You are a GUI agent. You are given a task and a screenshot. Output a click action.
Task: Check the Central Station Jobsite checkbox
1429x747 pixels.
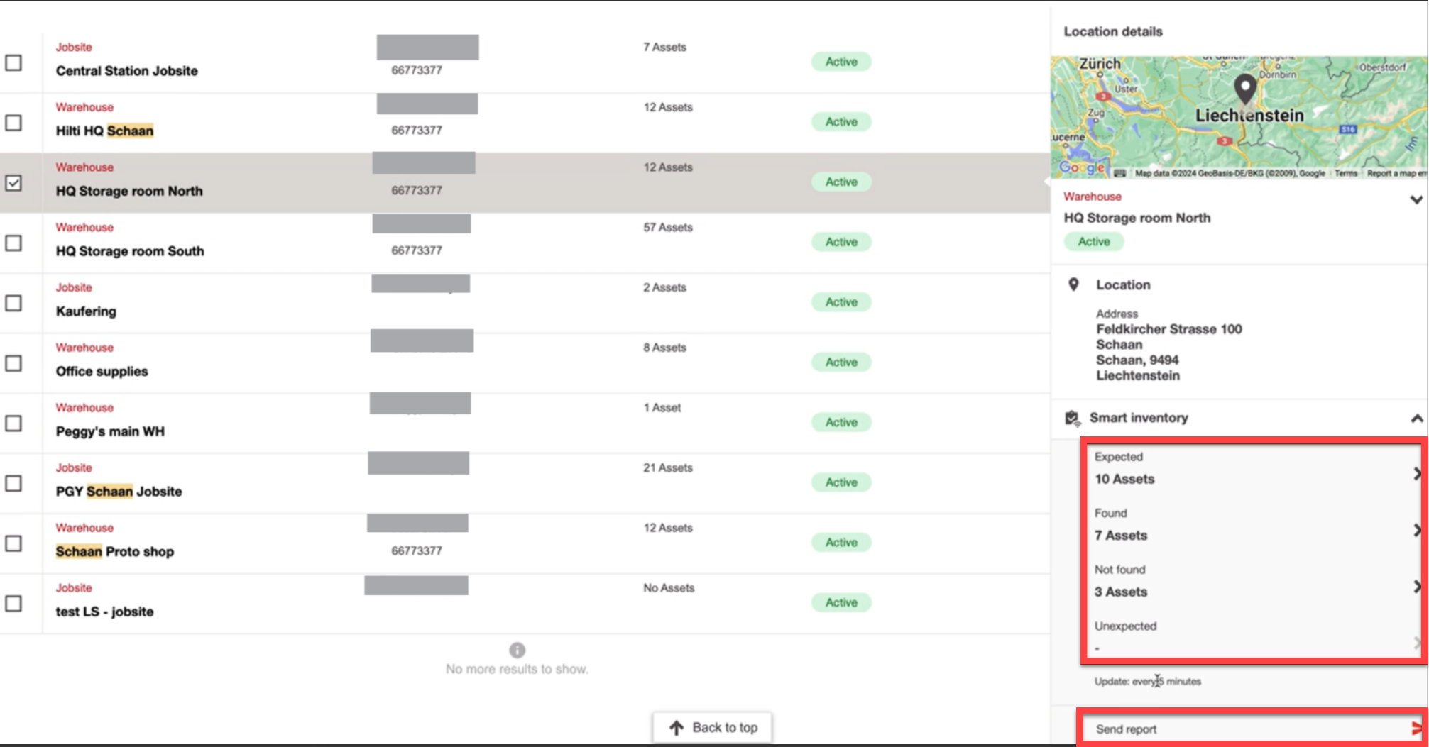coord(13,62)
